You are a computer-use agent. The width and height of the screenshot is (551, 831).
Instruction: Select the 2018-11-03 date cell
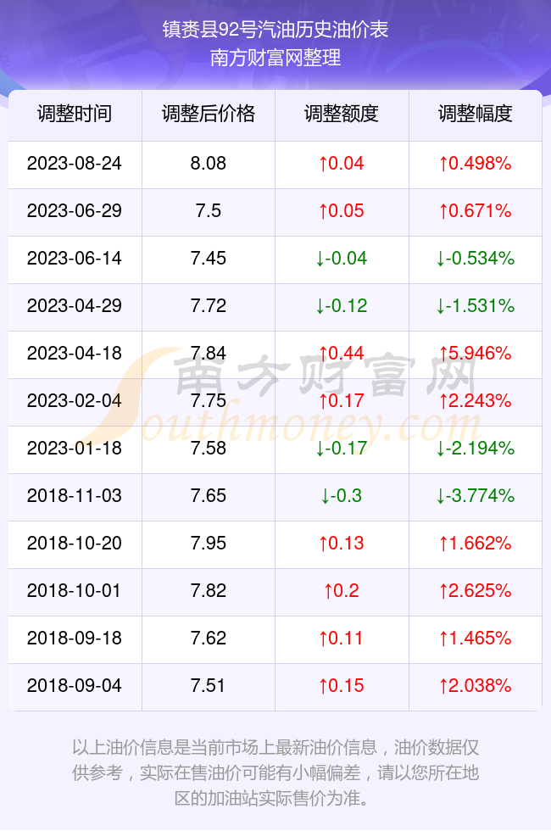pos(75,495)
